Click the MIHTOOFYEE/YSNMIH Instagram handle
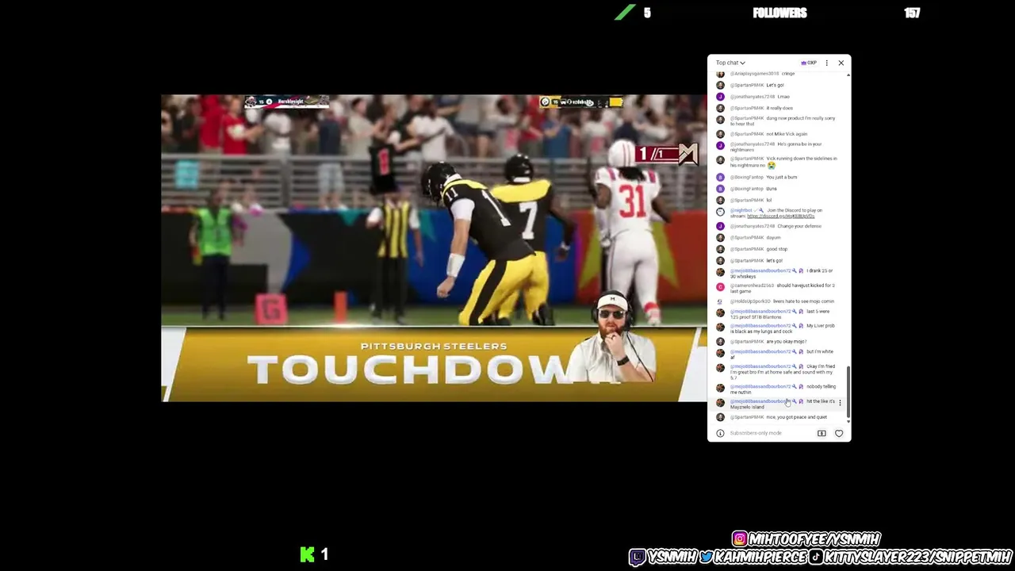 click(814, 539)
